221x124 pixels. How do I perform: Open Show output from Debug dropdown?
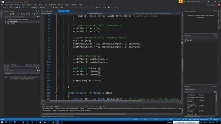point(71,107)
